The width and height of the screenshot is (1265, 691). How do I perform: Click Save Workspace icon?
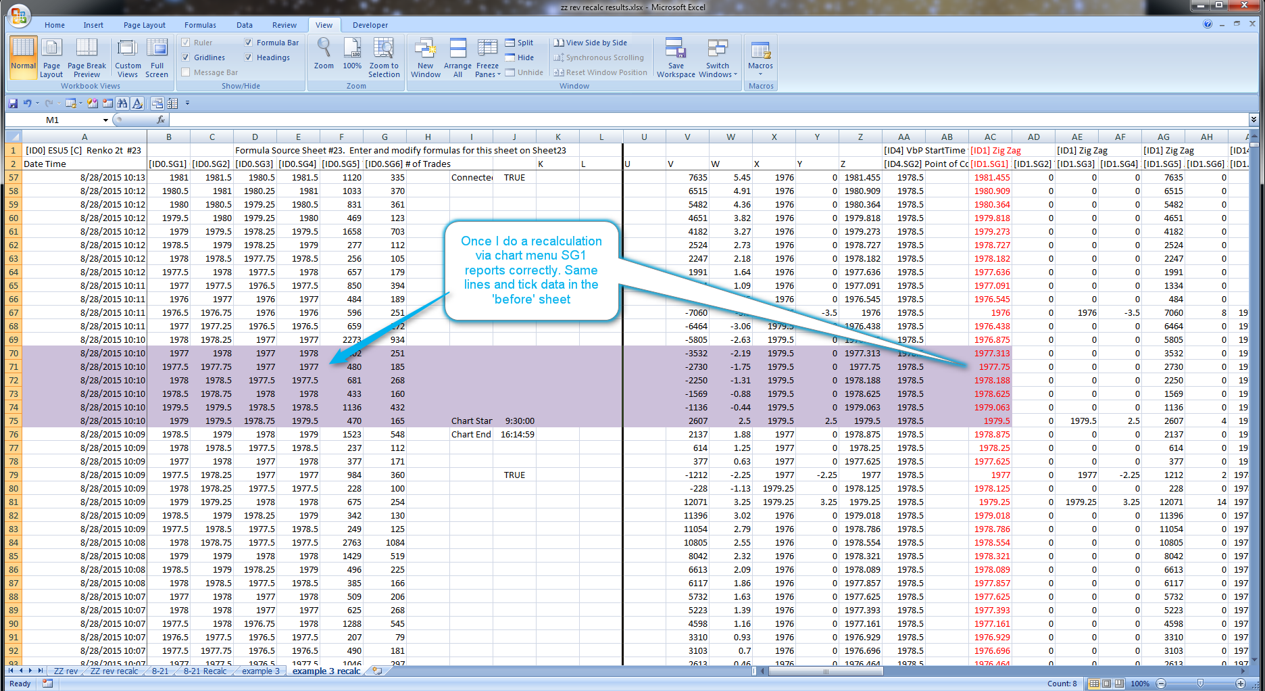[675, 57]
